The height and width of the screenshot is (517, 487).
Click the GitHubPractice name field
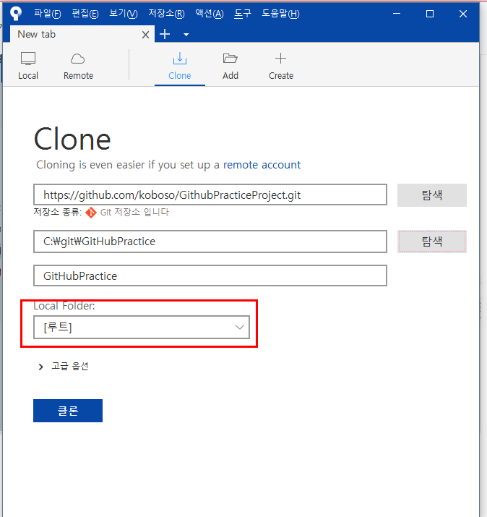pos(210,275)
